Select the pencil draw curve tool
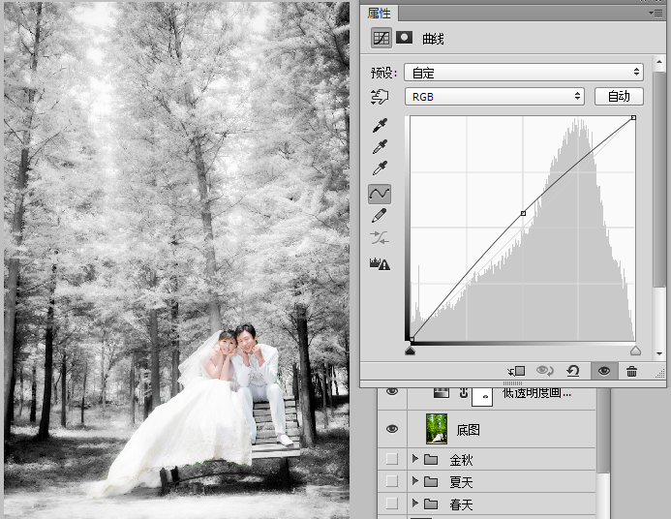 pos(380,216)
